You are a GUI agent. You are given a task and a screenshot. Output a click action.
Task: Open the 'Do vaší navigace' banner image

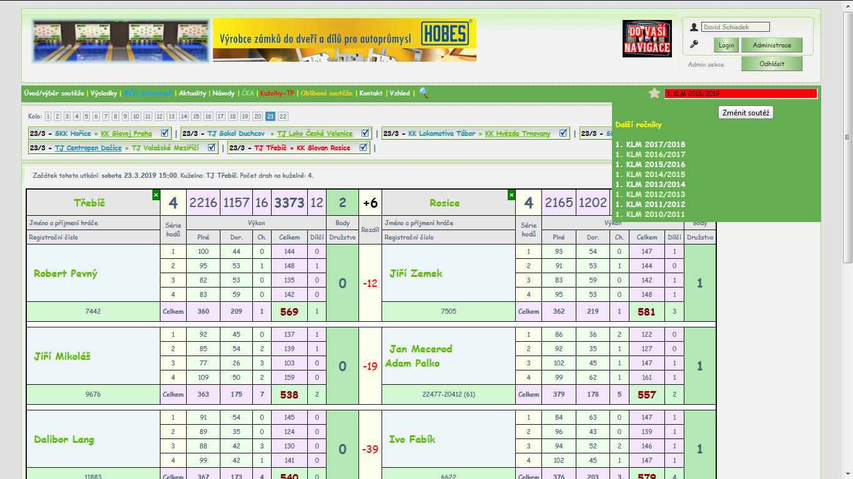(647, 39)
